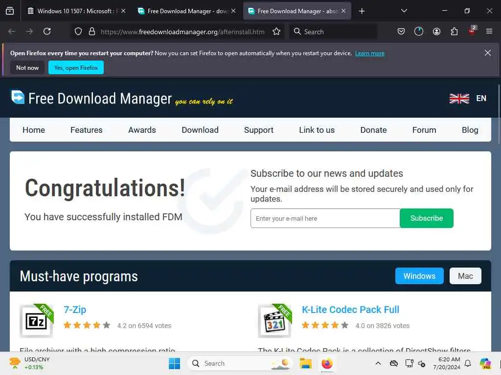The width and height of the screenshot is (501, 375).
Task: Dismiss the Firefox startup notification bar
Action: click(x=488, y=53)
